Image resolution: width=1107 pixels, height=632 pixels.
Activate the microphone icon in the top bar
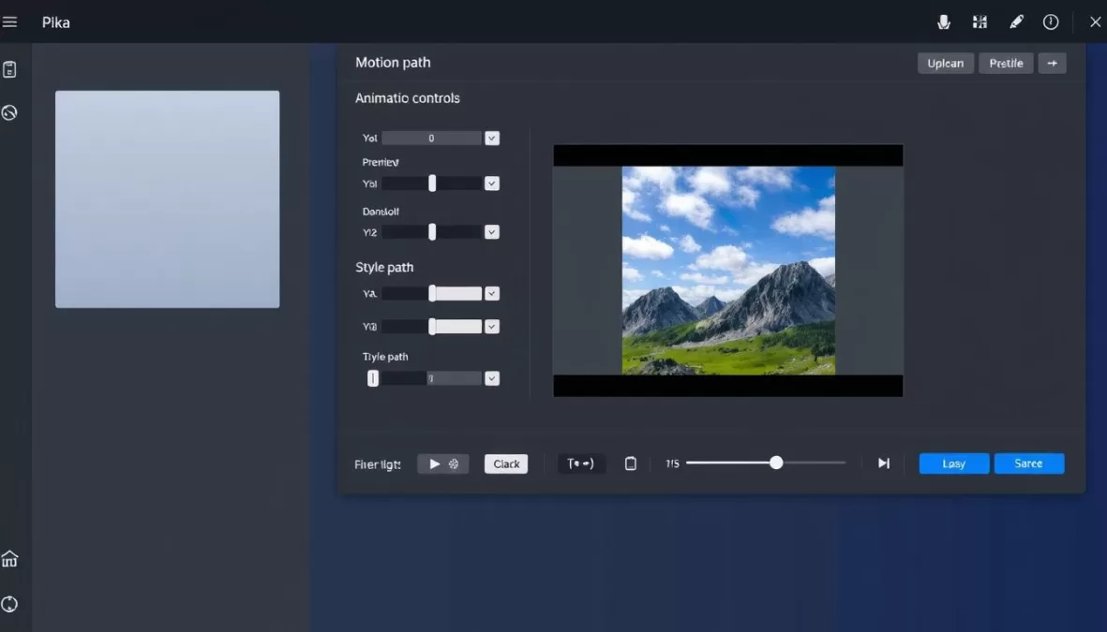944,22
